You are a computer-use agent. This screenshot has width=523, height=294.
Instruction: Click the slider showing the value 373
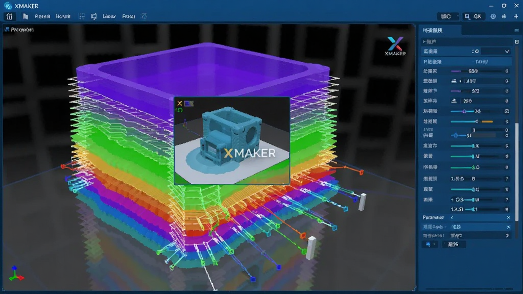477,91
